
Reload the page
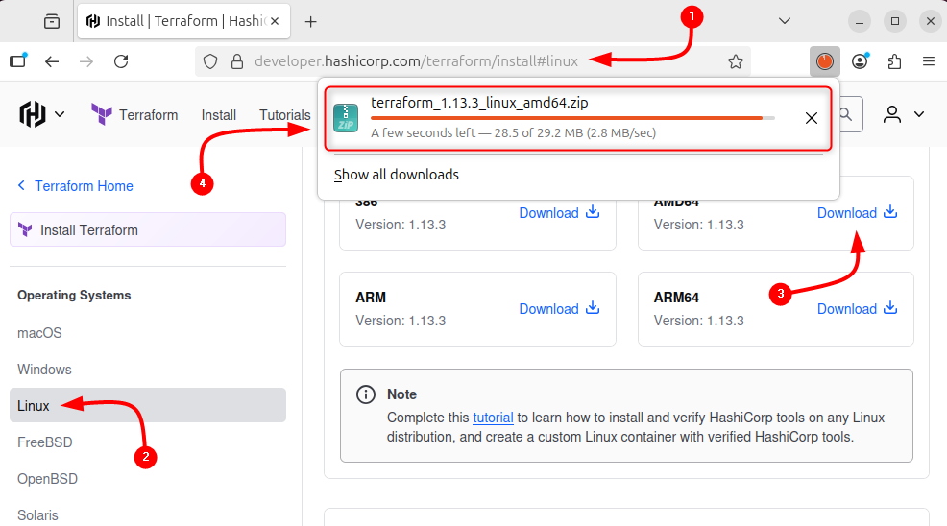121,61
